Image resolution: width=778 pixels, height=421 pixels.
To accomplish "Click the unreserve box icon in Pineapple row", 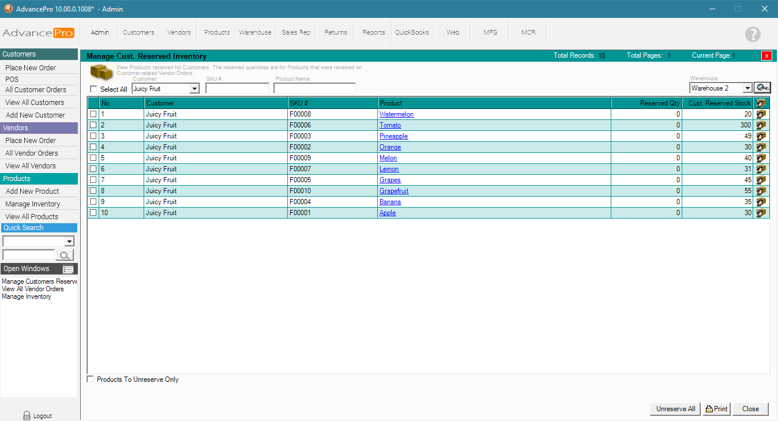I will click(x=761, y=136).
